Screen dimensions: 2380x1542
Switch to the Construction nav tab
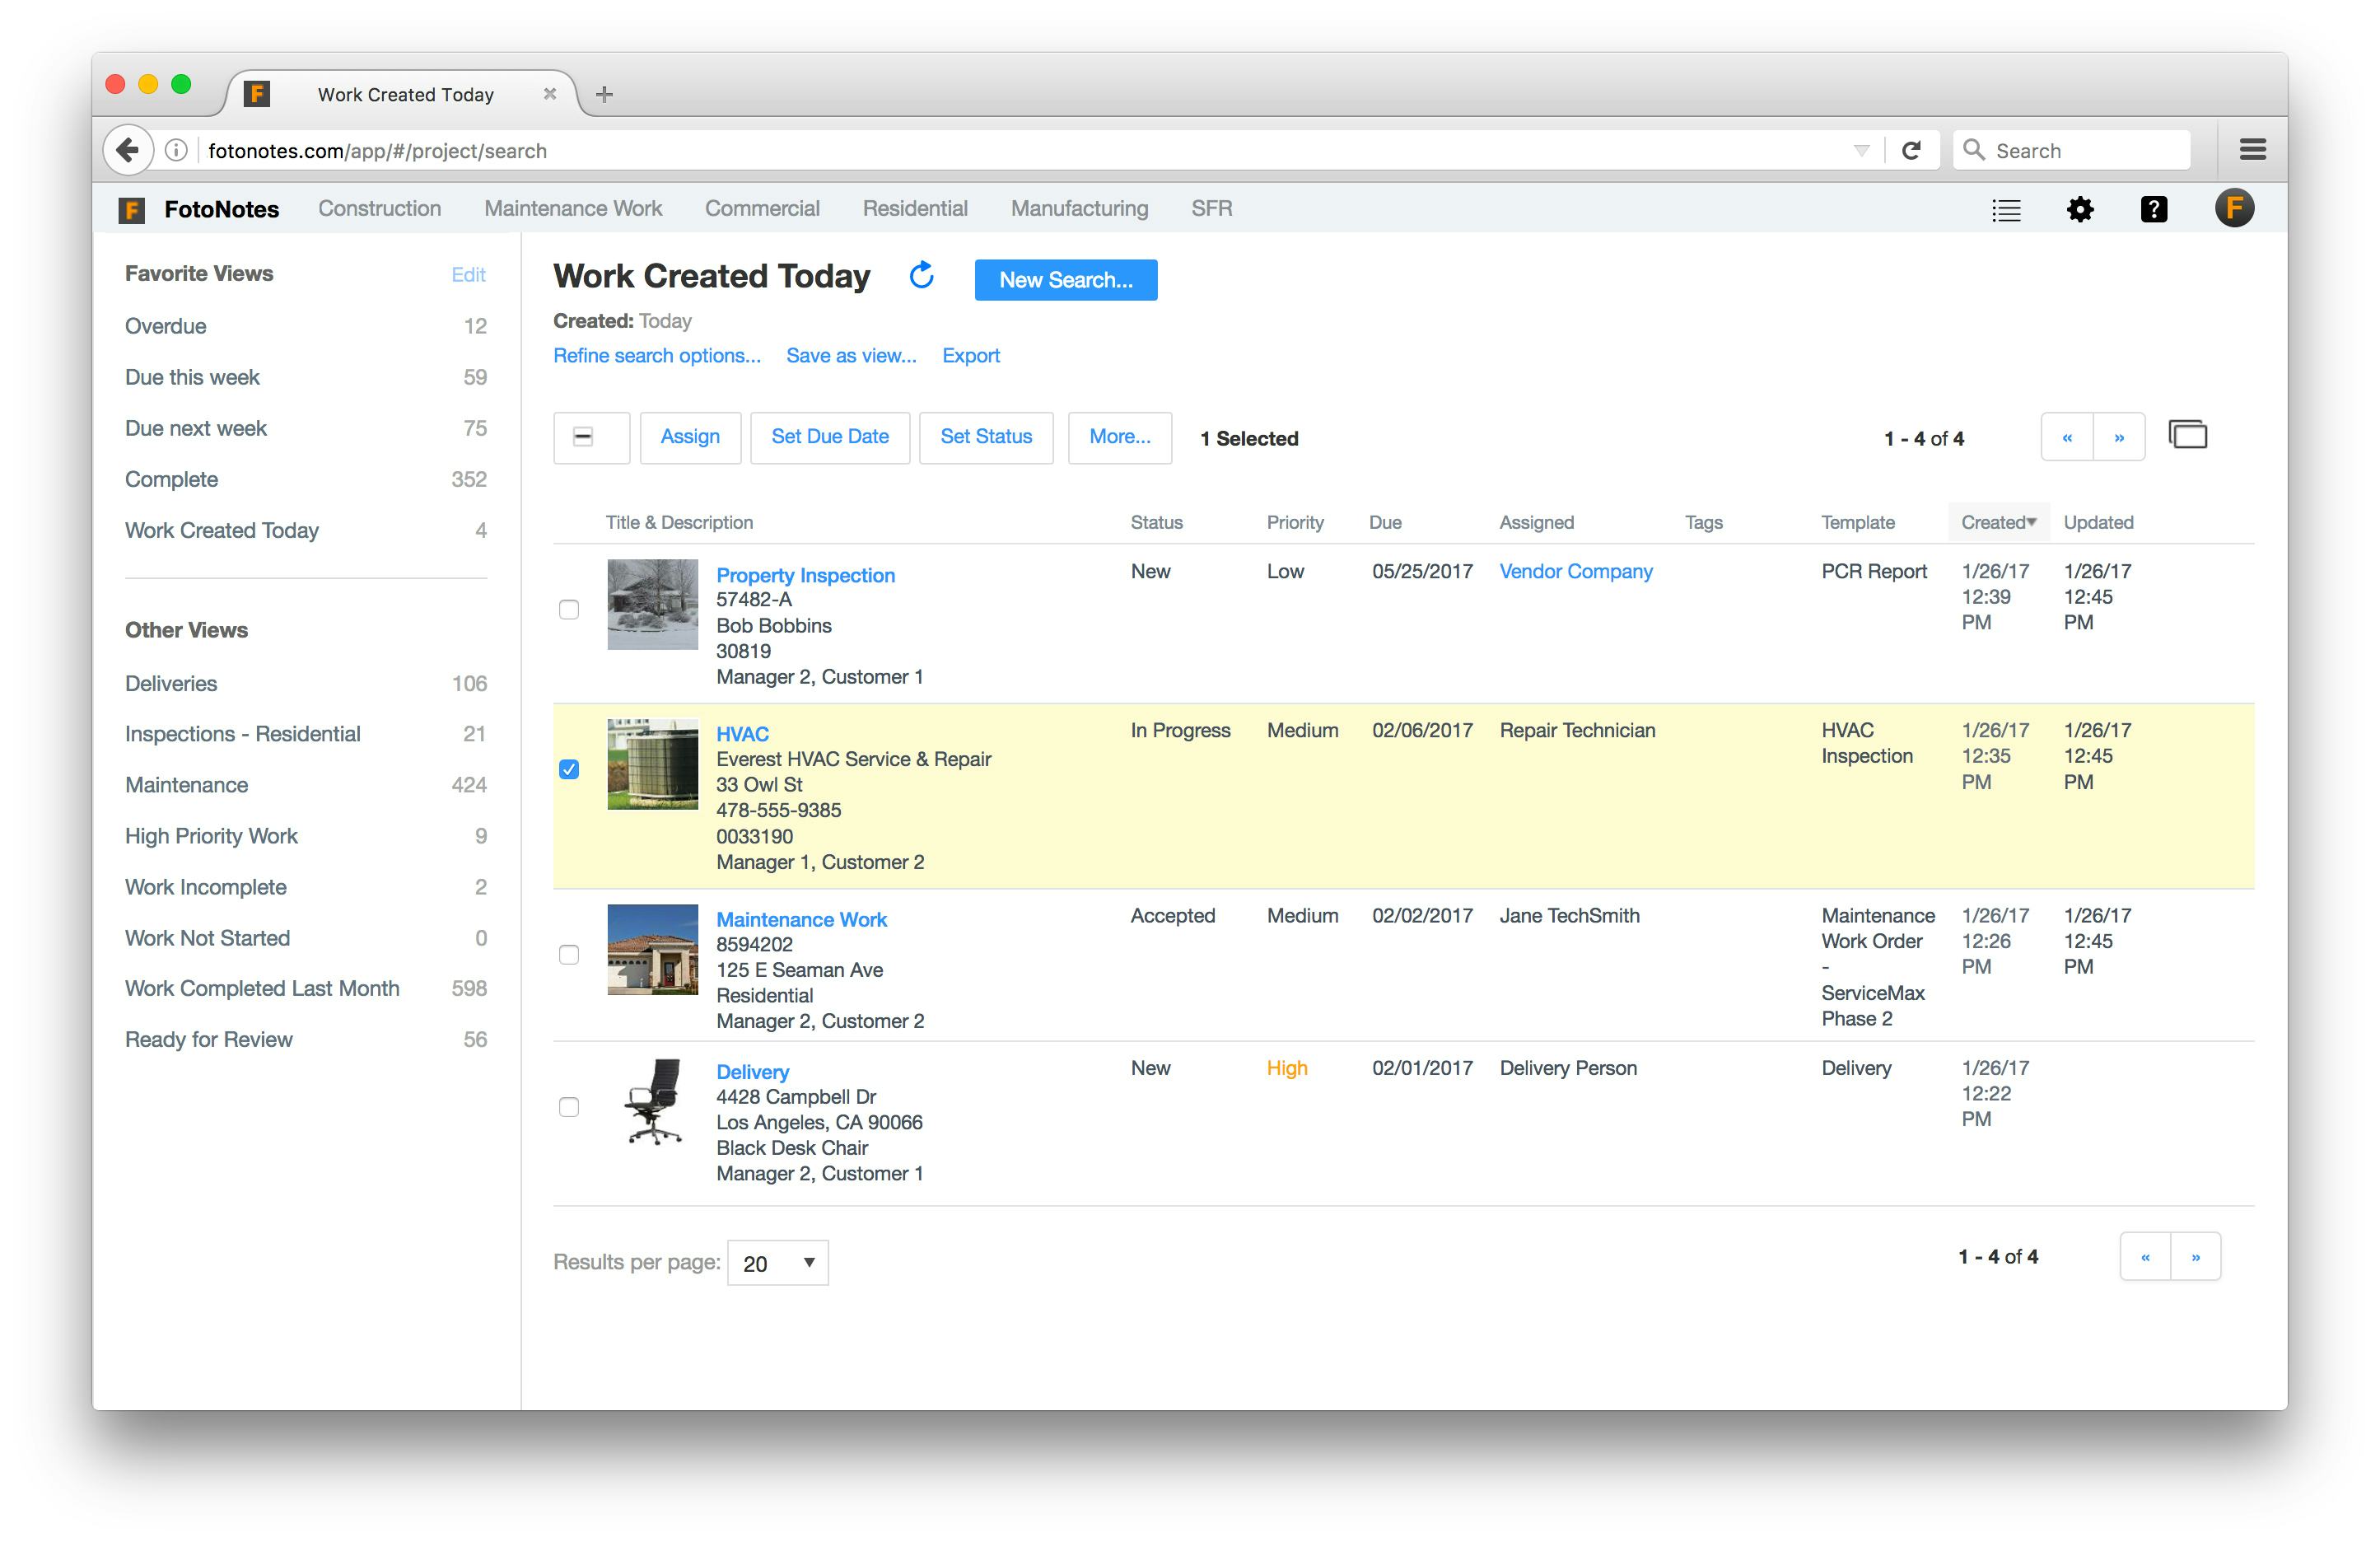click(x=379, y=209)
